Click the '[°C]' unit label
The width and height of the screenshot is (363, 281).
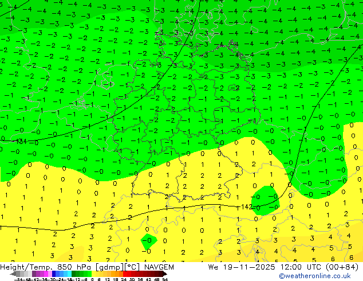point(132,267)
